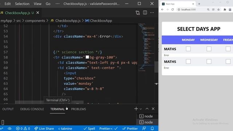The image size is (233, 131).
Task: Click line number 57 in gutter
Action: click(6, 52)
